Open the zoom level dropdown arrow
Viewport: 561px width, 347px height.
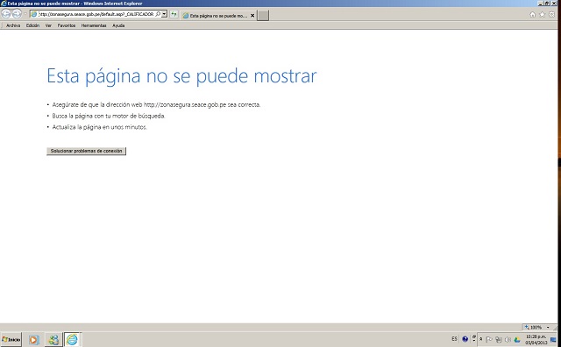548,328
